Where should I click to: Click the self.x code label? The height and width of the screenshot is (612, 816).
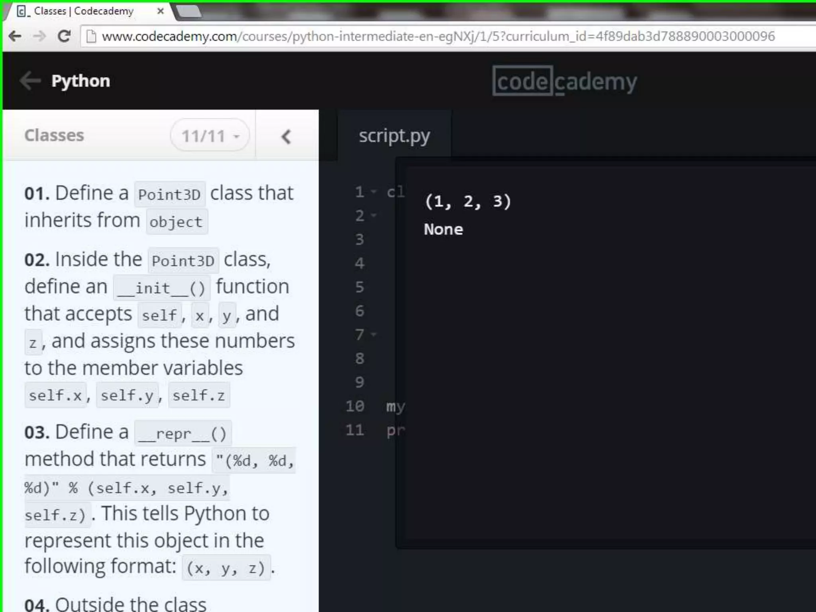(55, 395)
